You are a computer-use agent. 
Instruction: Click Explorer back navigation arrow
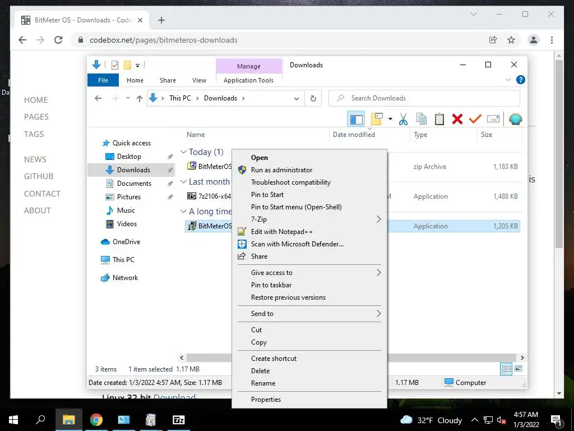pyautogui.click(x=98, y=98)
